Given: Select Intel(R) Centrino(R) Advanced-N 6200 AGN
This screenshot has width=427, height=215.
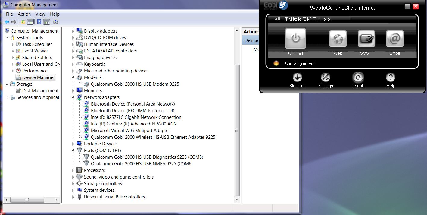Looking at the screenshot, I should pyautogui.click(x=134, y=124).
